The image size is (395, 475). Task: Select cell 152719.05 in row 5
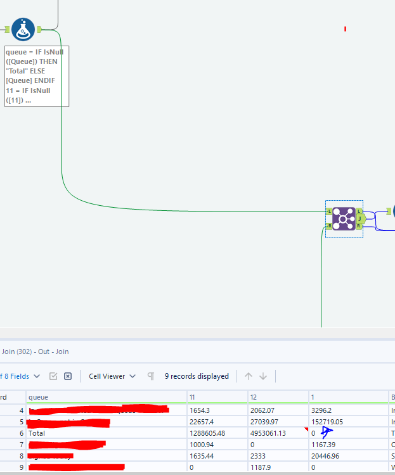(349, 422)
